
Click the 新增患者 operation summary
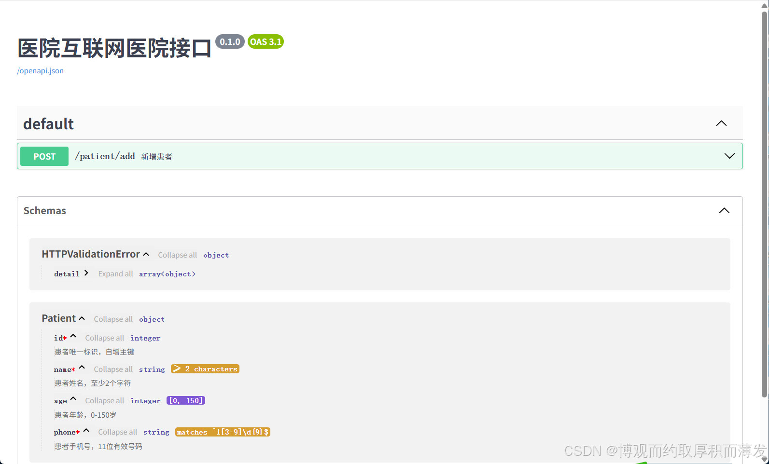tap(156, 157)
